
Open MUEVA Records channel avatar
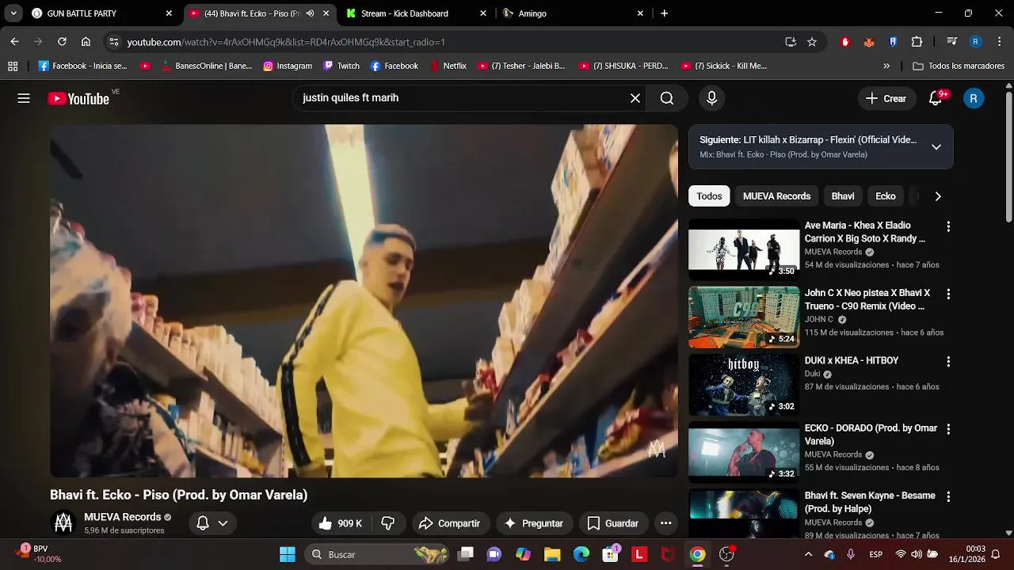[63, 523]
